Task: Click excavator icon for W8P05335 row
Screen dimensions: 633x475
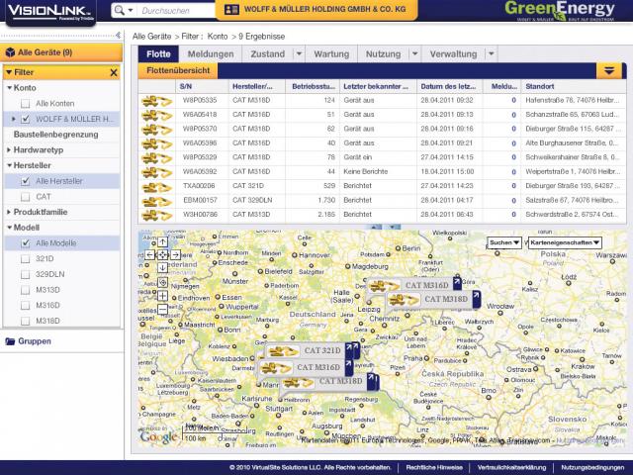Action: (x=156, y=101)
